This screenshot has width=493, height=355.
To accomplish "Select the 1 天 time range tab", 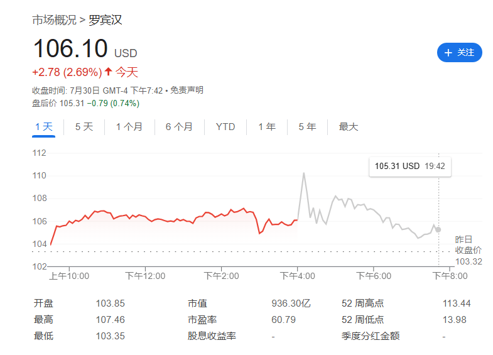I will click(x=44, y=127).
